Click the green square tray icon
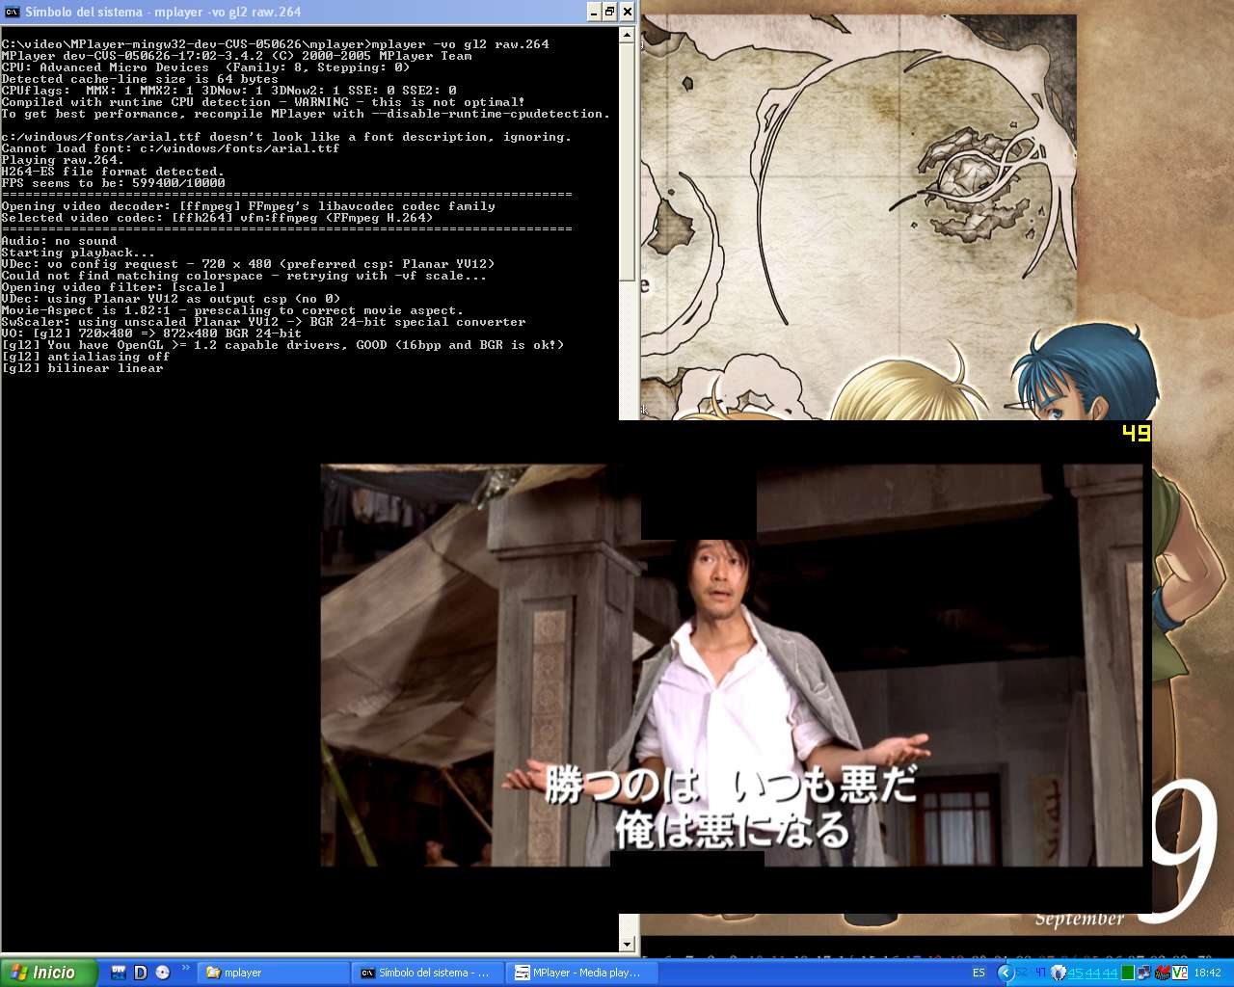This screenshot has height=987, width=1234. click(x=1127, y=974)
